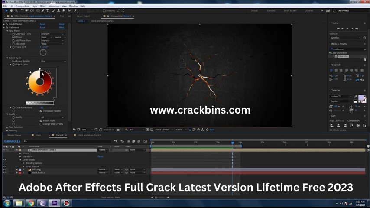370x208 pixels.
Task: Select the Brush tool
Action: [54, 11]
